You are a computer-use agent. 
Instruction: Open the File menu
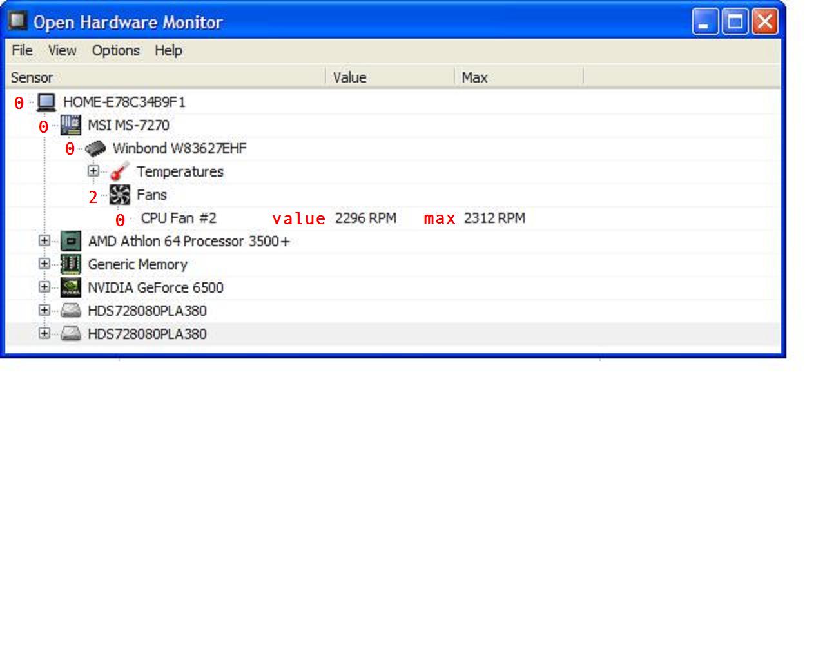pos(22,50)
